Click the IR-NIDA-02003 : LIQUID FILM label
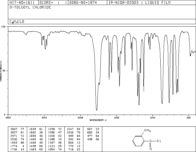Viewport: 196px width, 152px height. click(x=140, y=2)
